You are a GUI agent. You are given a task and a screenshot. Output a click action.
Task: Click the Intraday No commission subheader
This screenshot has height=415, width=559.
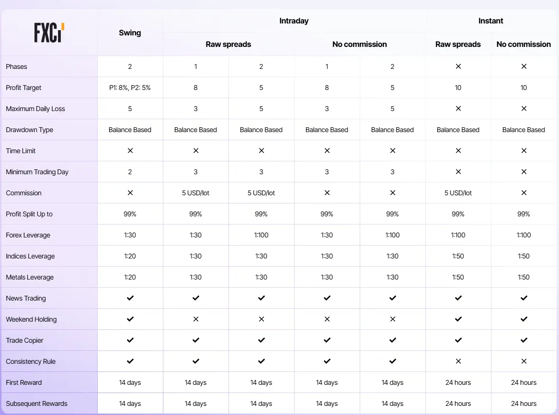pos(359,44)
